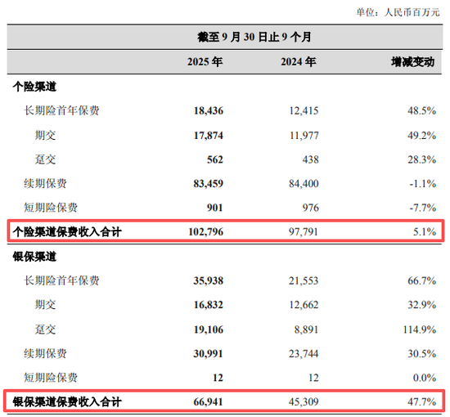Image resolution: width=450 pixels, height=417 pixels.
Task: Click the value 11,977
Action: click(304, 136)
